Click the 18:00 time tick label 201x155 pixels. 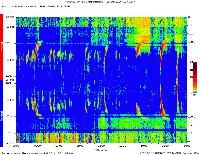tap(144, 146)
